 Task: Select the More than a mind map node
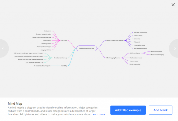(60, 58)
